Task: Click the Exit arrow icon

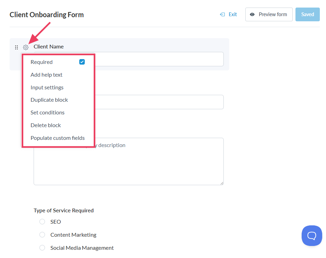Action: [x=223, y=14]
